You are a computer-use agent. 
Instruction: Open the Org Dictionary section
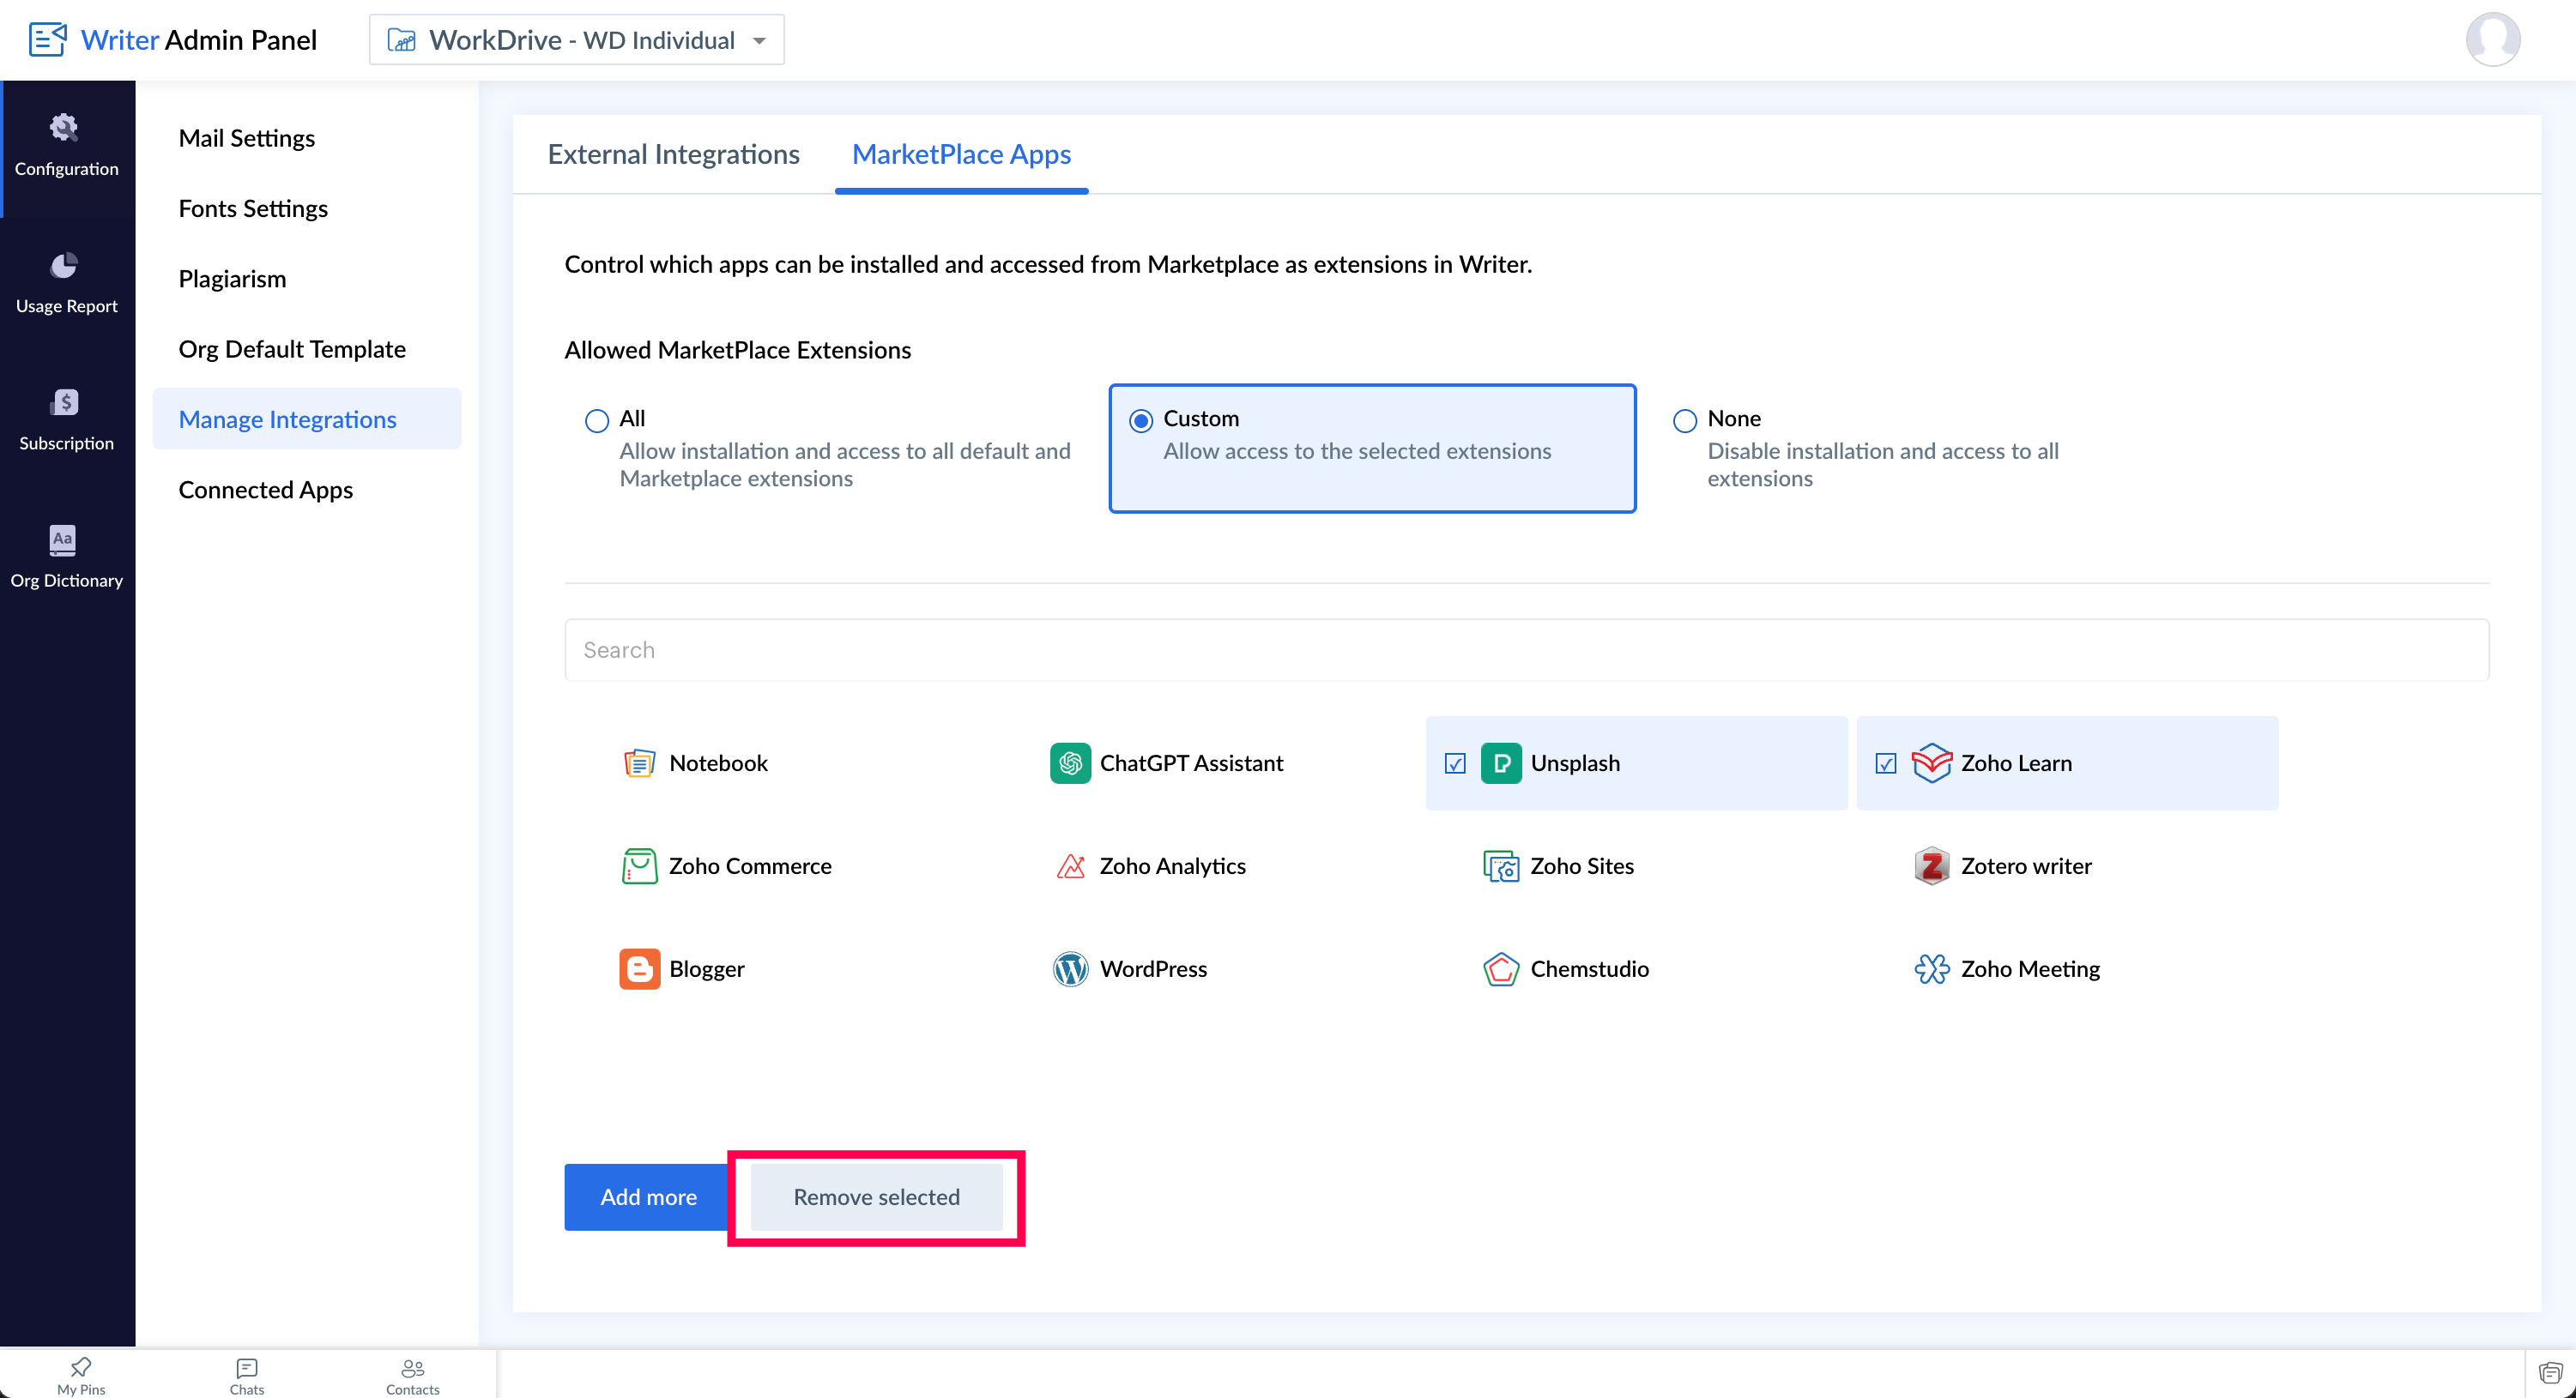click(x=66, y=557)
